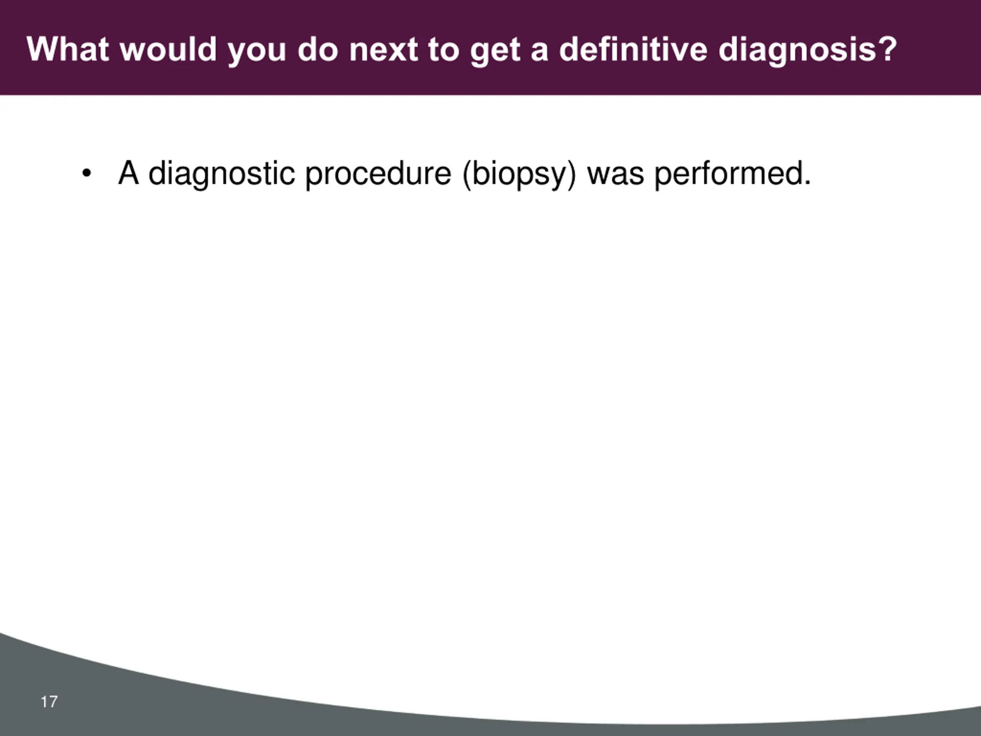Click the word "procedure" in the bullet
This screenshot has height=736, width=981.
[378, 174]
